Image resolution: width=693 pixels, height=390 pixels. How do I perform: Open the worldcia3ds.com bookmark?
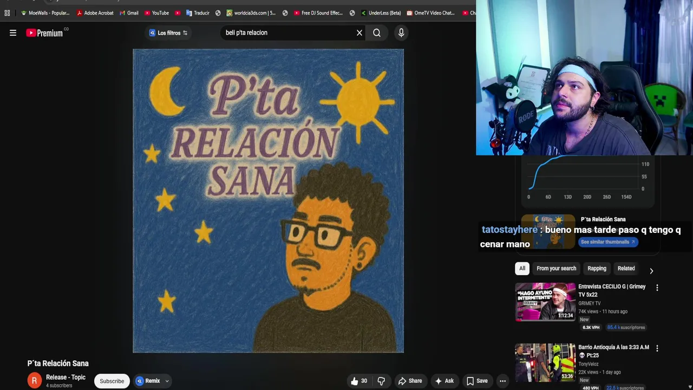click(x=251, y=13)
